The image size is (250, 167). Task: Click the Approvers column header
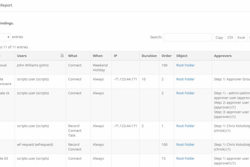coord(222,56)
